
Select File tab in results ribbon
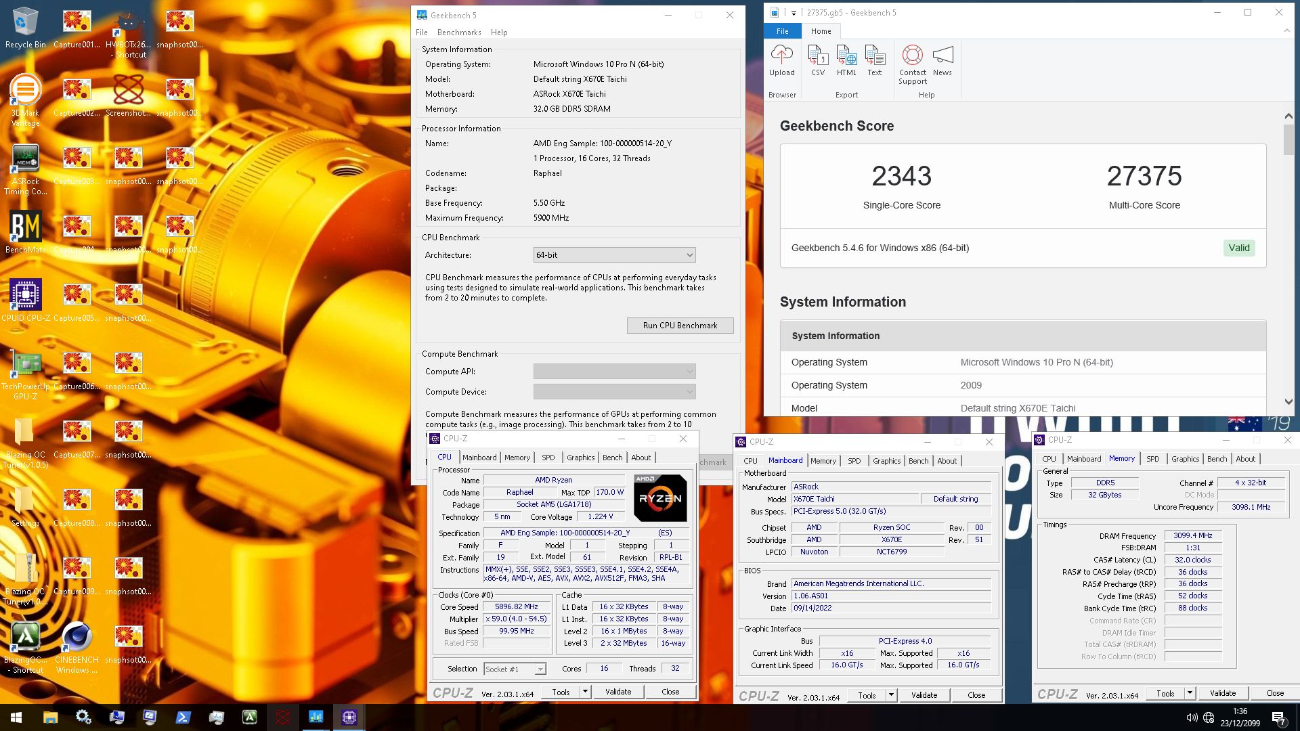(x=783, y=31)
